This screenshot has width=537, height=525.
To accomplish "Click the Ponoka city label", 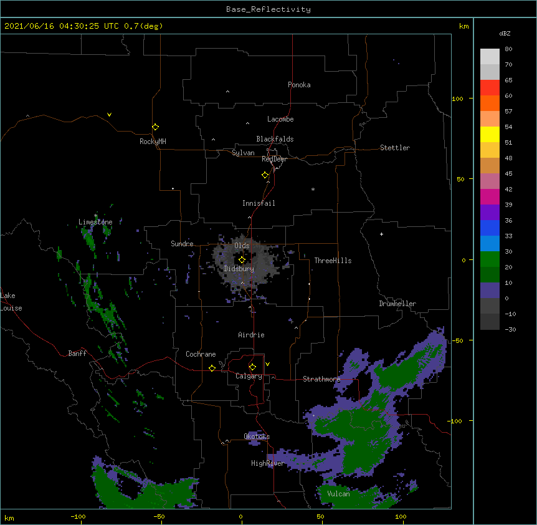I will point(299,85).
